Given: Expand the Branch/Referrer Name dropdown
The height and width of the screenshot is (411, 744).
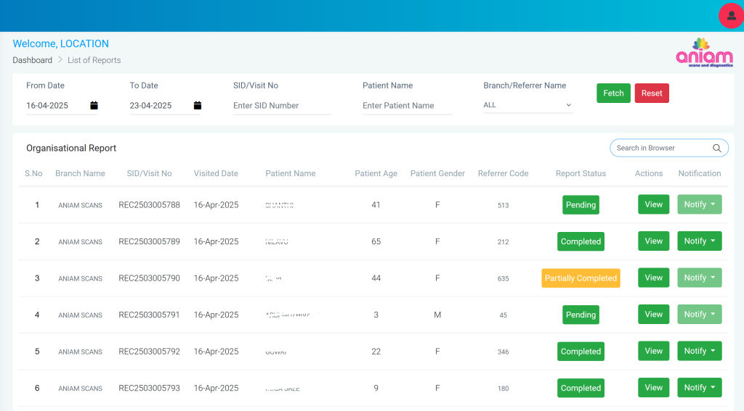Looking at the screenshot, I should click(x=527, y=105).
